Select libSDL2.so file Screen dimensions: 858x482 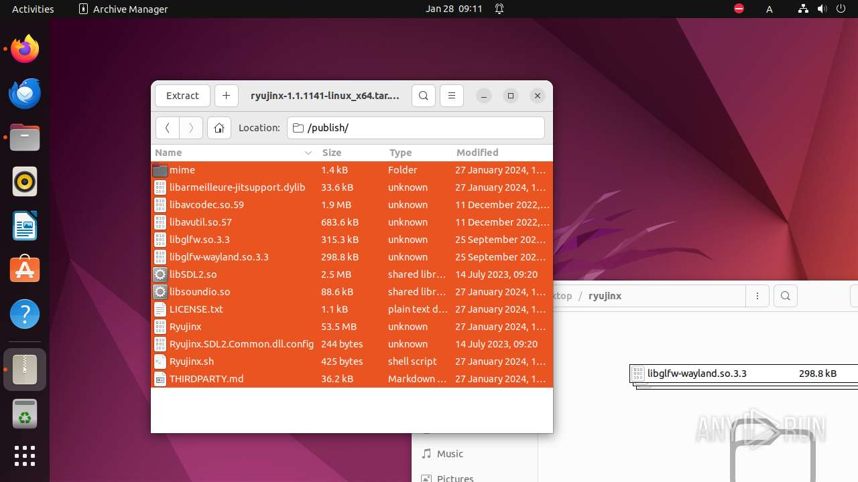tap(352, 274)
